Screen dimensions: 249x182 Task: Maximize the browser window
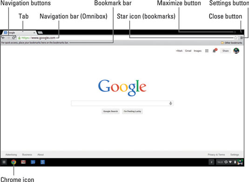235,32
